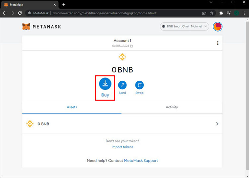This screenshot has height=178, width=249.
Task: Open the media control icon
Action: point(229,13)
